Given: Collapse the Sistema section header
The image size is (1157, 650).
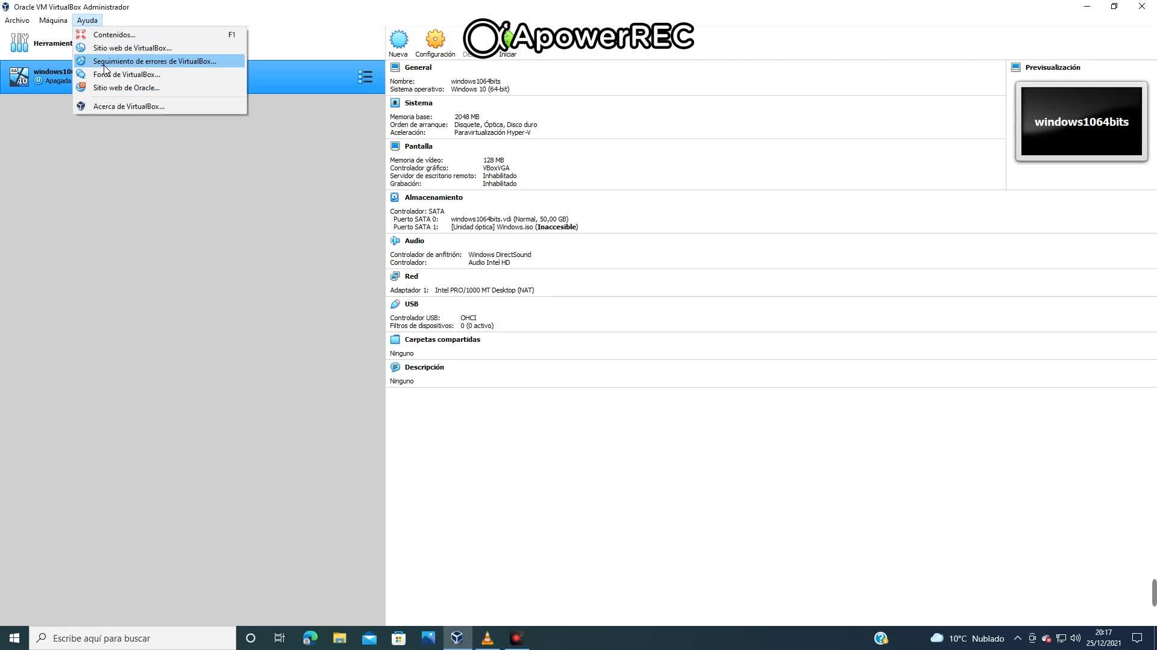Looking at the screenshot, I should click(x=418, y=103).
